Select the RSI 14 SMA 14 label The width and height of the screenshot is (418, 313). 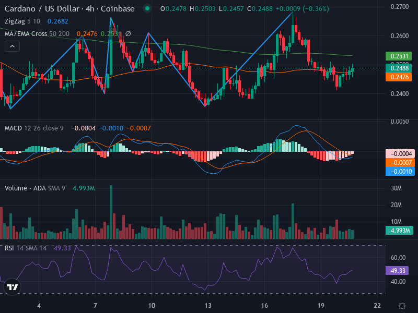pyautogui.click(x=25, y=248)
